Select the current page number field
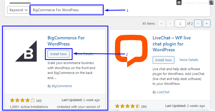The height and width of the screenshot is (111, 215). (x=180, y=23)
